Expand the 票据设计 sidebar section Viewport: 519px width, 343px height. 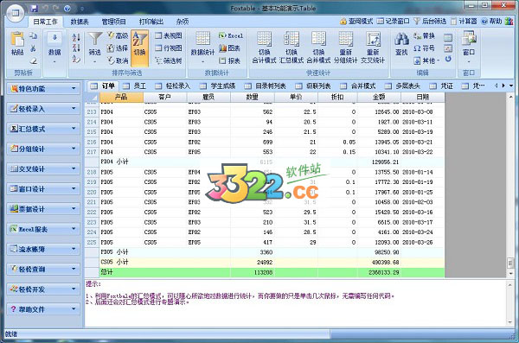point(43,209)
